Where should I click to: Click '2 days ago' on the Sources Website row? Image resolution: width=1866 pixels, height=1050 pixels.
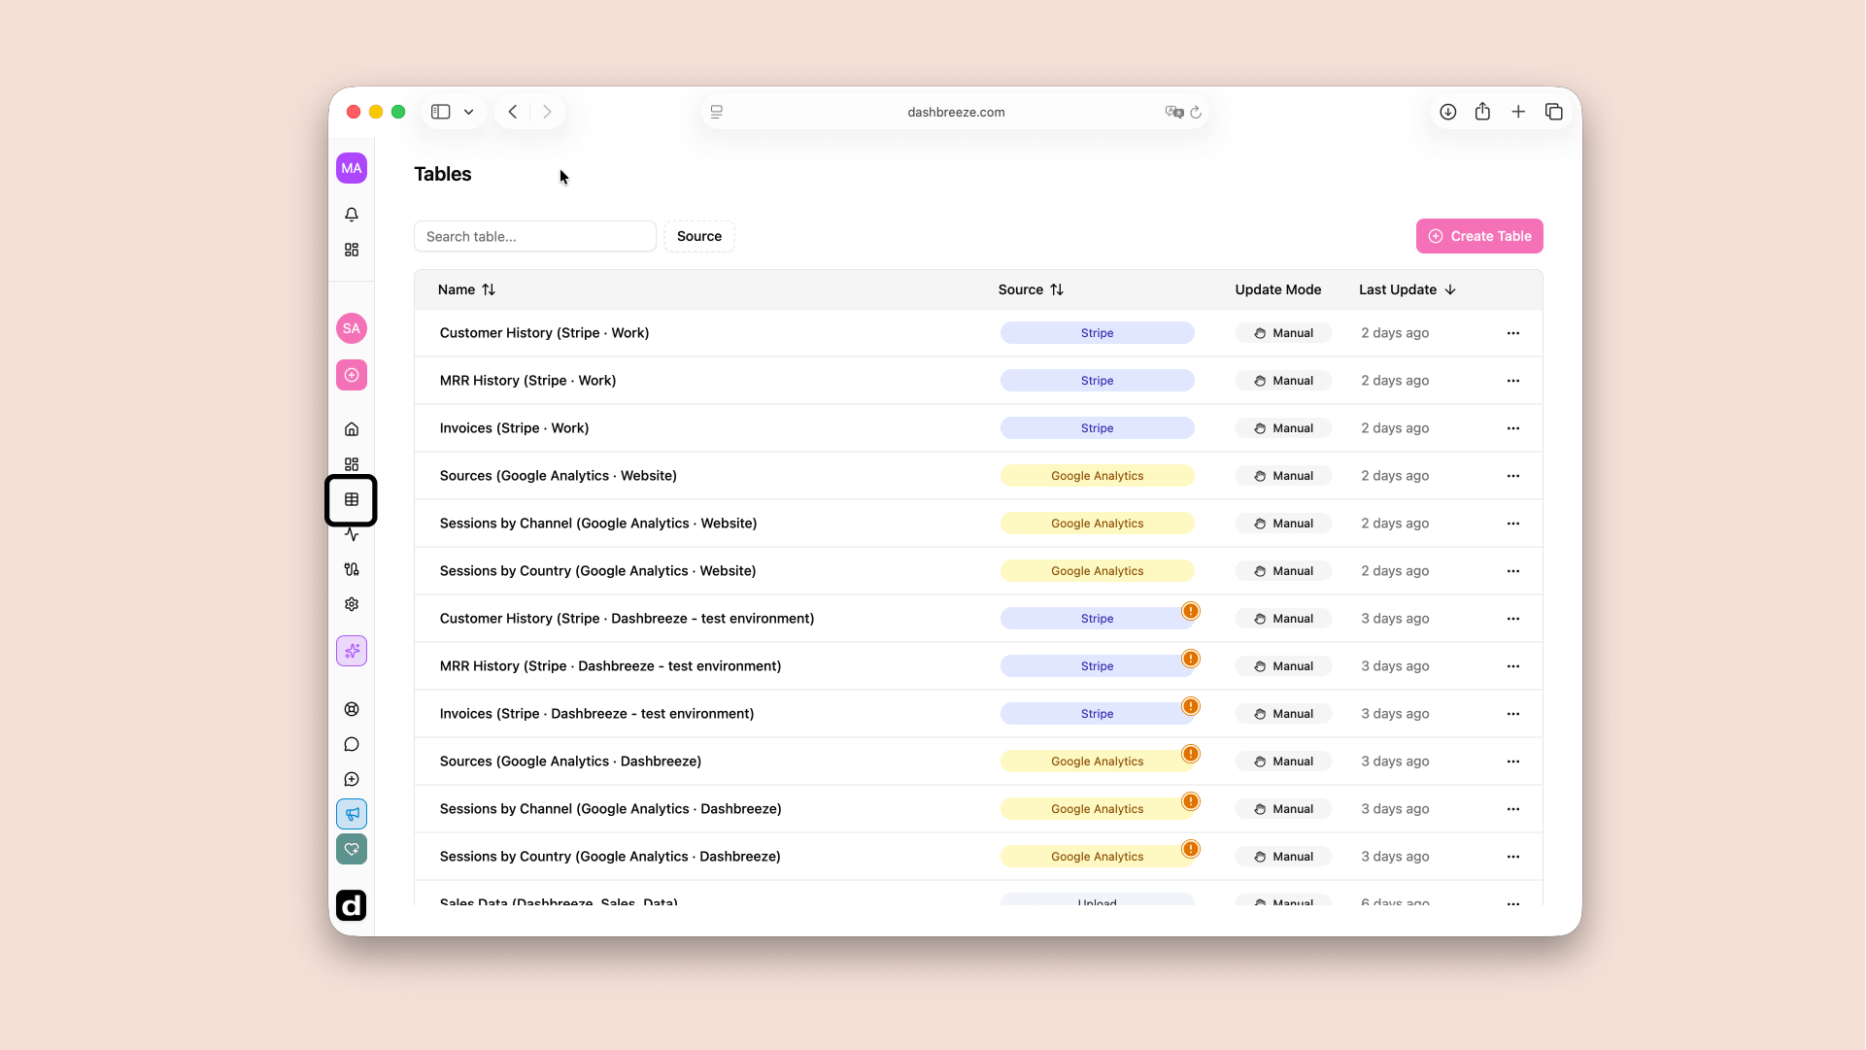(1395, 476)
